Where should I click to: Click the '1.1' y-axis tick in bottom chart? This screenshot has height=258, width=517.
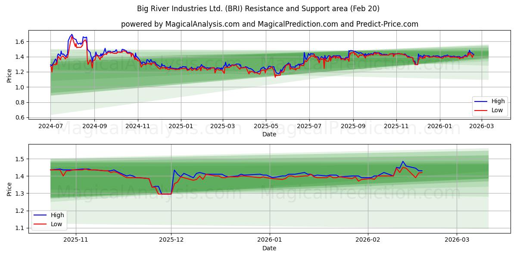pyautogui.click(x=21, y=228)
